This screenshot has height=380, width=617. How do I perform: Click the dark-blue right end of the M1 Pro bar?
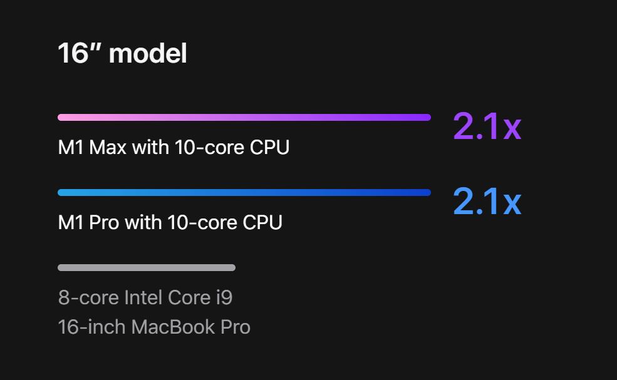425,192
